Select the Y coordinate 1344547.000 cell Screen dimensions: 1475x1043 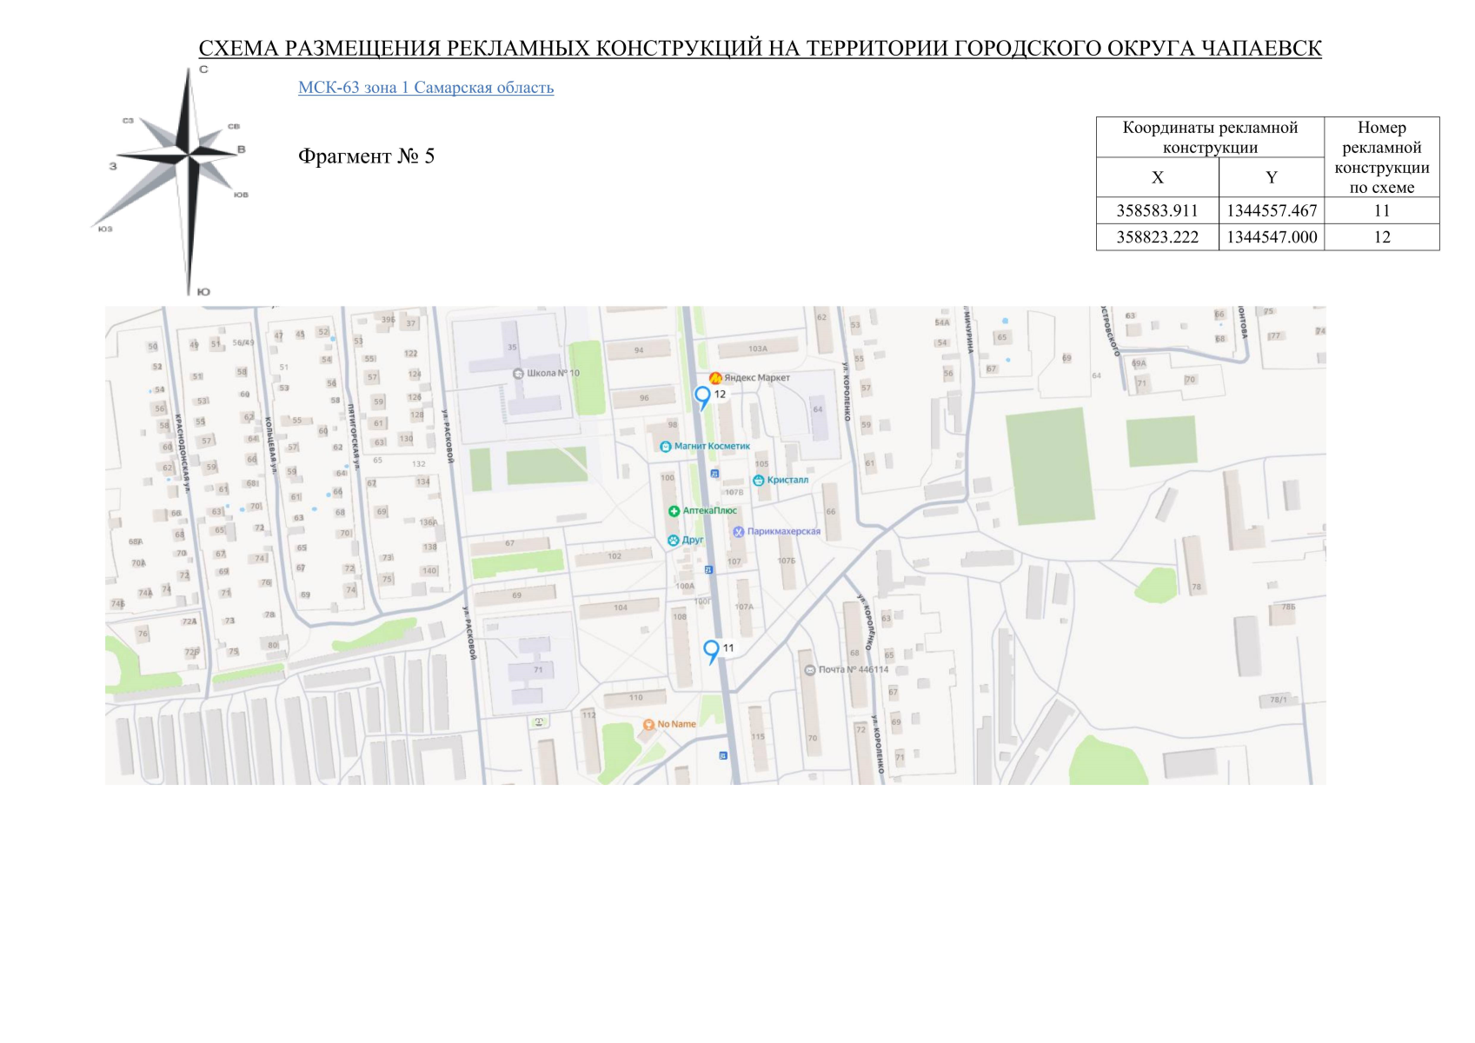tap(1271, 237)
